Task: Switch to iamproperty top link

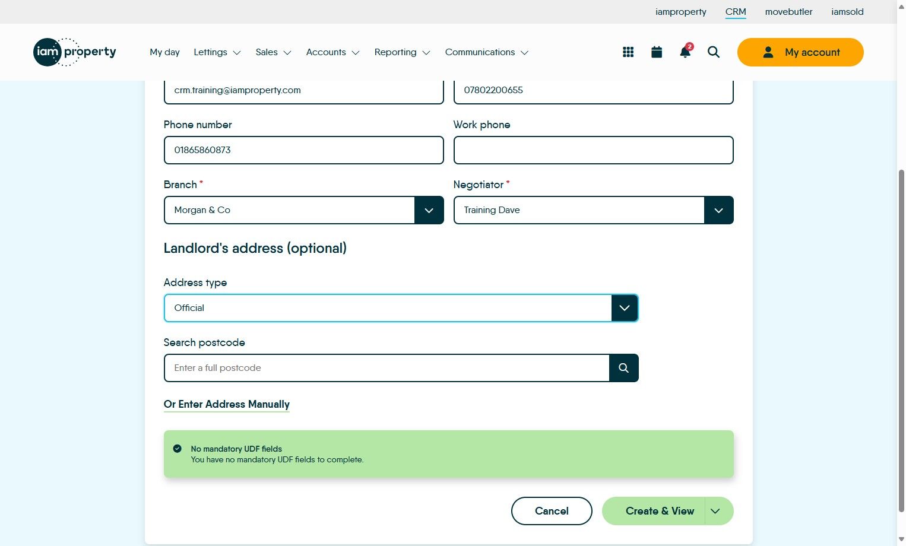Action: tap(681, 12)
